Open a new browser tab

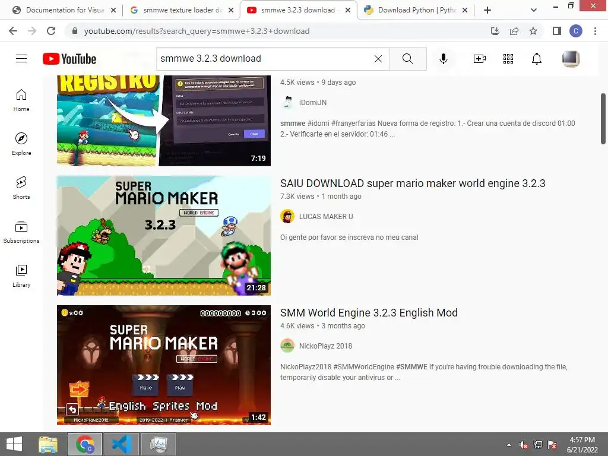coord(487,10)
